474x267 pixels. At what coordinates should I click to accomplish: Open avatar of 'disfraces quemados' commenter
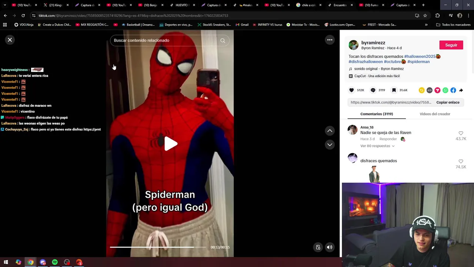[353, 158]
